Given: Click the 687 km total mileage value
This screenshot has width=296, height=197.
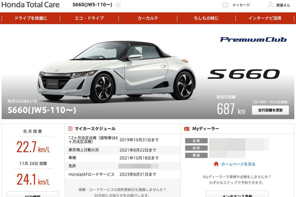Looking at the screenshot, I should [231, 109].
